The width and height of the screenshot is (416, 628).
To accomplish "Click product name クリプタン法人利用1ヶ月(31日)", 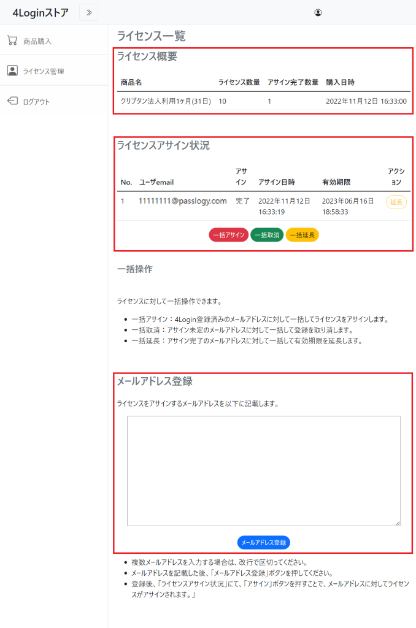I will [166, 101].
